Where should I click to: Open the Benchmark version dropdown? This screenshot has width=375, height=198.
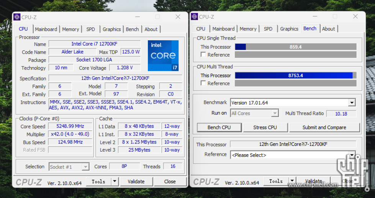tap(352, 103)
